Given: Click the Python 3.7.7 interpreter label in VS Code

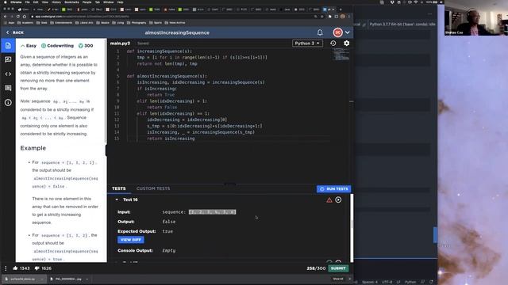Looking at the screenshot, I should (x=402, y=25).
